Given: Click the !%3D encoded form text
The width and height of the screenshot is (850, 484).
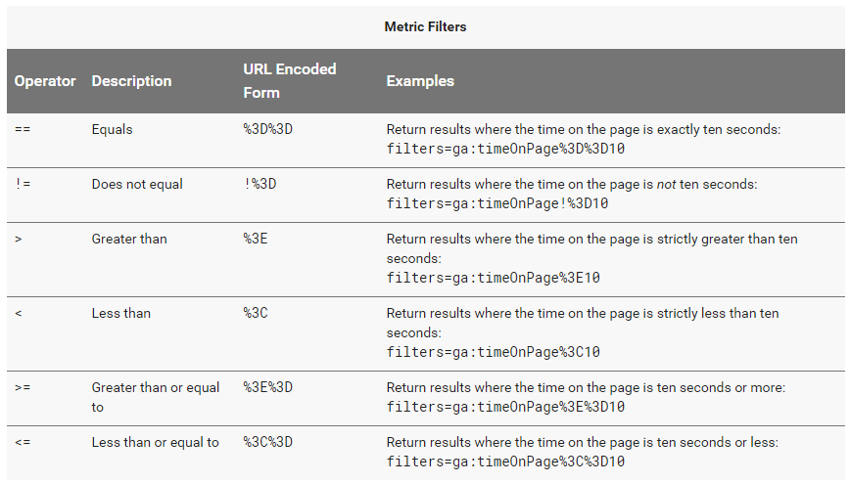Looking at the screenshot, I should 260,184.
